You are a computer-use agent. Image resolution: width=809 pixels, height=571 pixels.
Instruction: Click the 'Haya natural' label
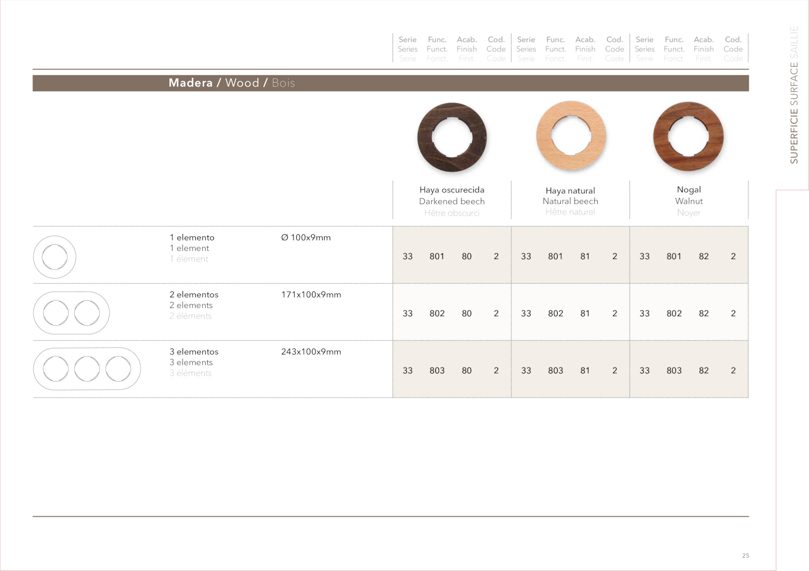coord(570,190)
